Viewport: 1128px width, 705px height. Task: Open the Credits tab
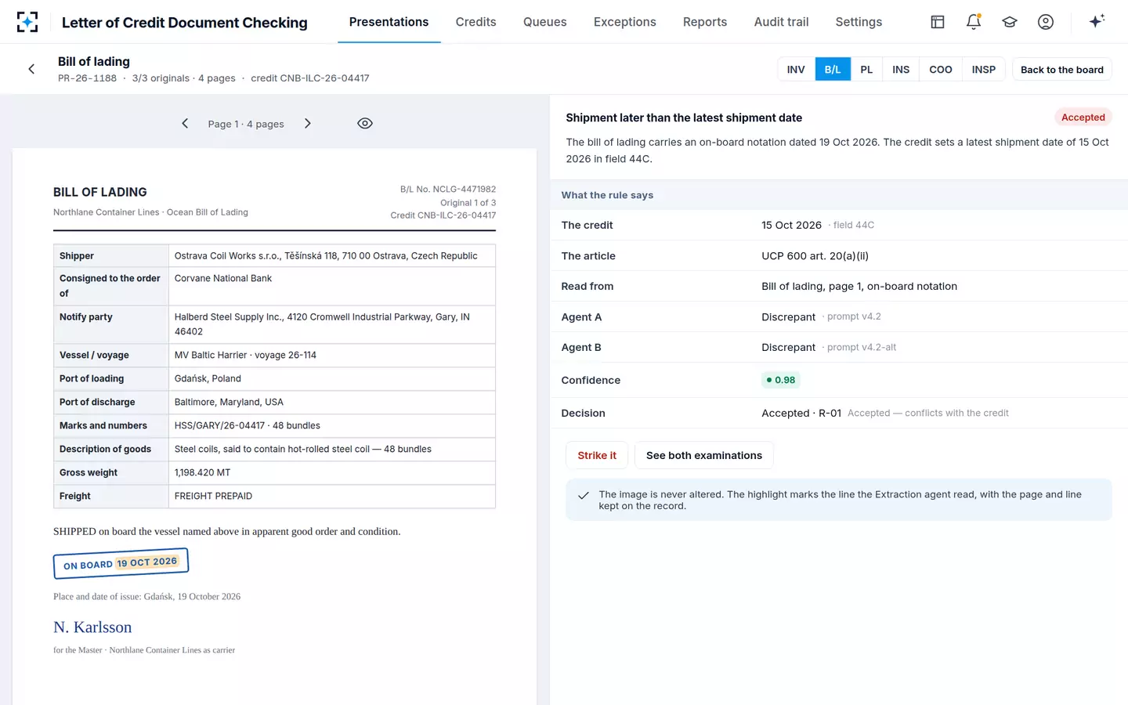coord(475,22)
